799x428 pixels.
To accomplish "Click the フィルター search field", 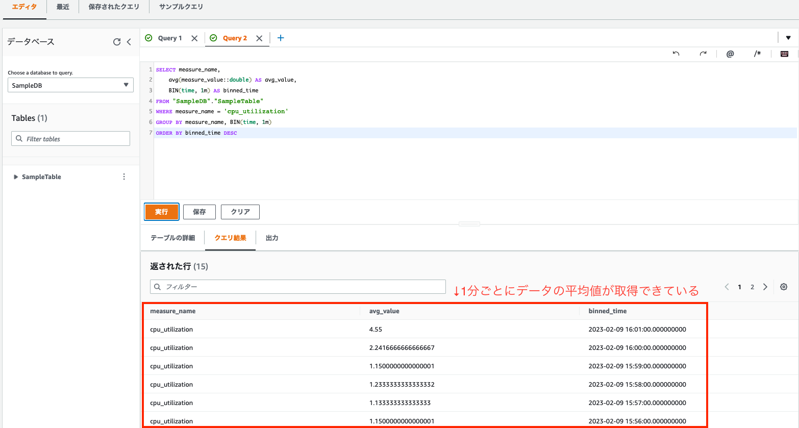I will coord(297,287).
